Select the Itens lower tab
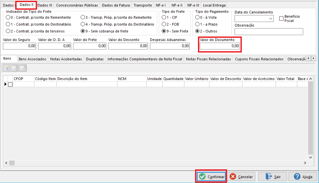The image size is (319, 183). [x=7, y=59]
